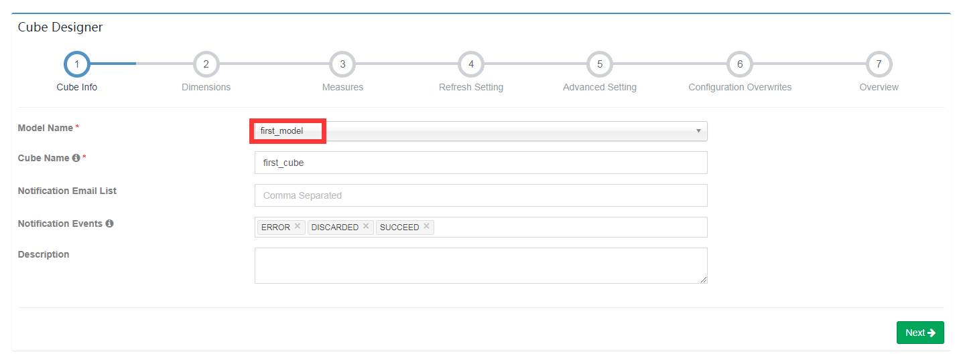Viewport: 957px width, 360px height.
Task: Click the Dimensions step label
Action: pyautogui.click(x=206, y=87)
